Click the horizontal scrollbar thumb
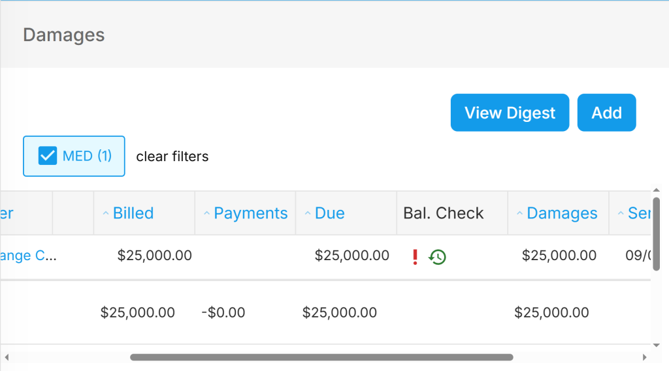Viewport: 669px width, 371px height. click(x=321, y=357)
